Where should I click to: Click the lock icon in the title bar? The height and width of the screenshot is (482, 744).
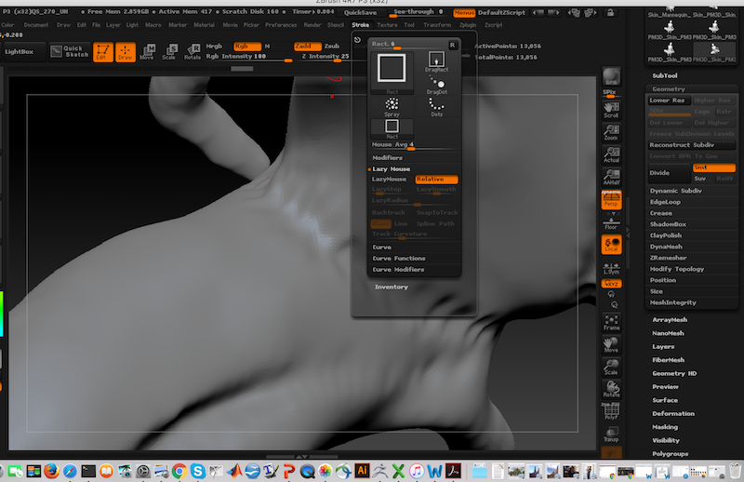610,12
